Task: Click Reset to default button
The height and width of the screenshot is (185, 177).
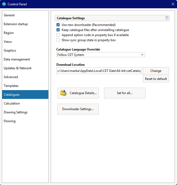Action: (156, 79)
